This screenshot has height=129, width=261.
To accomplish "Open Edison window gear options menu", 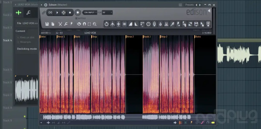I will click(46, 5).
